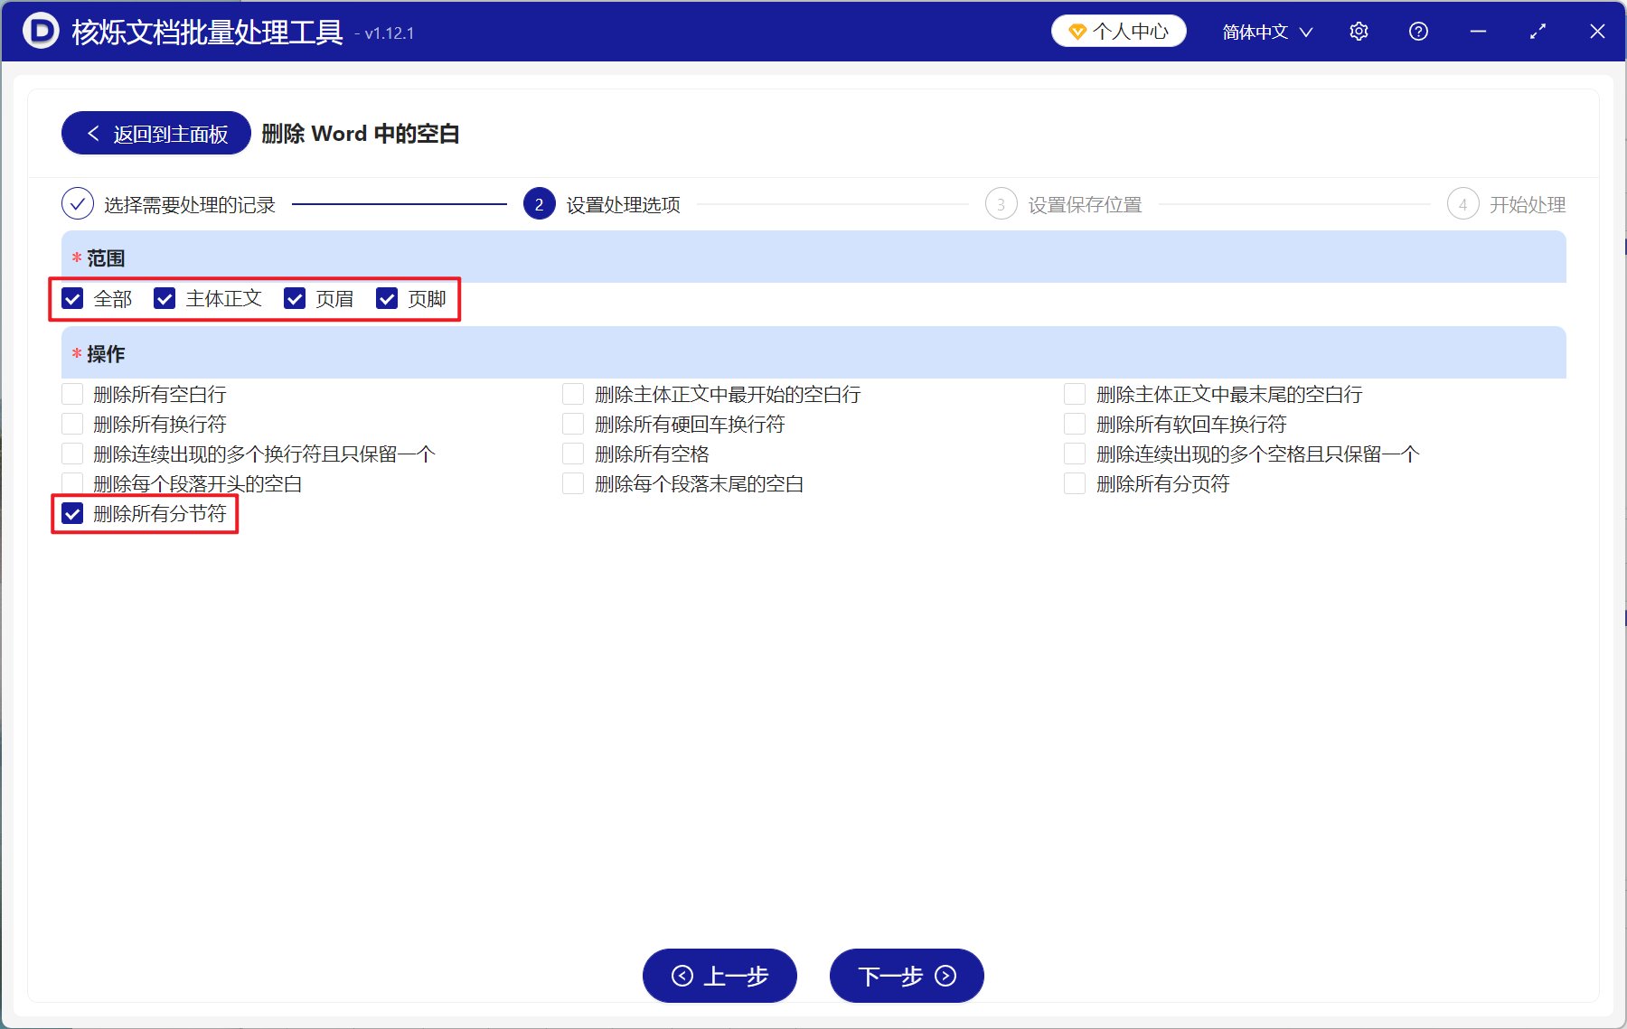The image size is (1627, 1029).
Task: Open the settings gear icon
Action: pyautogui.click(x=1359, y=31)
